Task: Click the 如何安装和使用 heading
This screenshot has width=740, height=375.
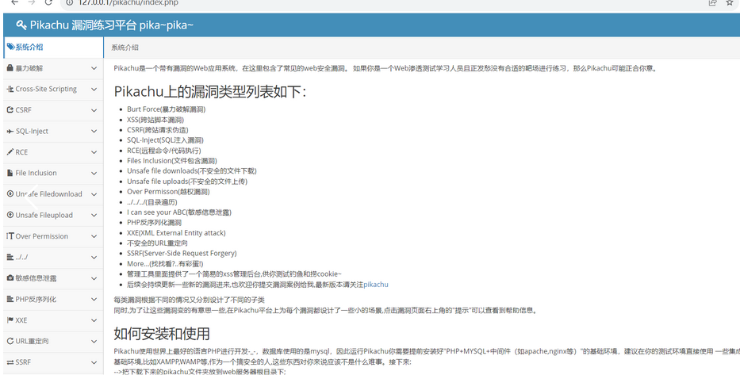Action: click(161, 334)
